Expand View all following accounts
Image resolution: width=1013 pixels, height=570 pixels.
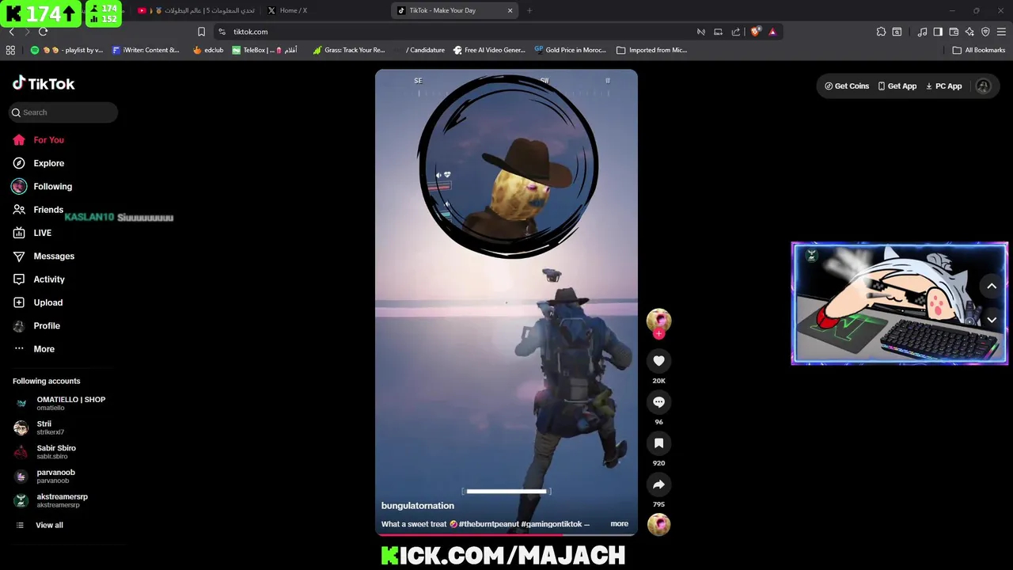40,525
